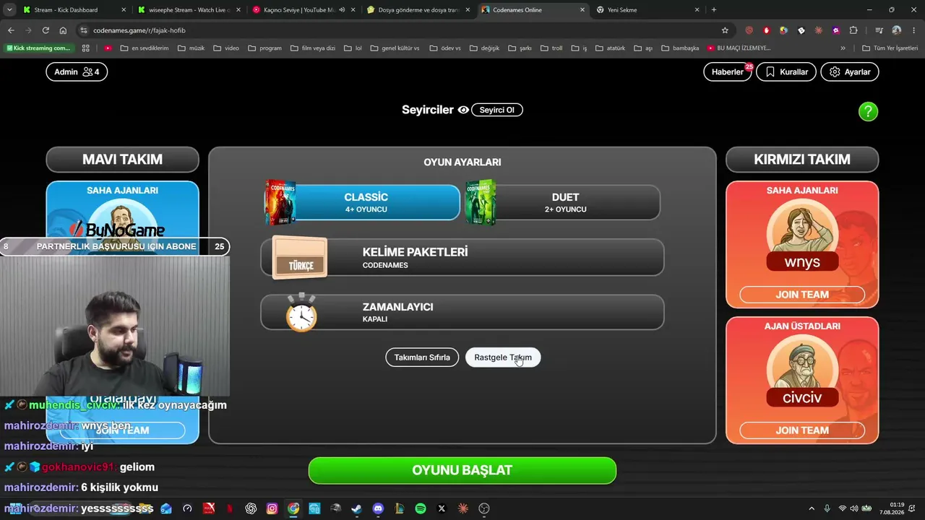Join red team Saha Ajanları via JOIN TEAM
925x520 pixels.
802,295
